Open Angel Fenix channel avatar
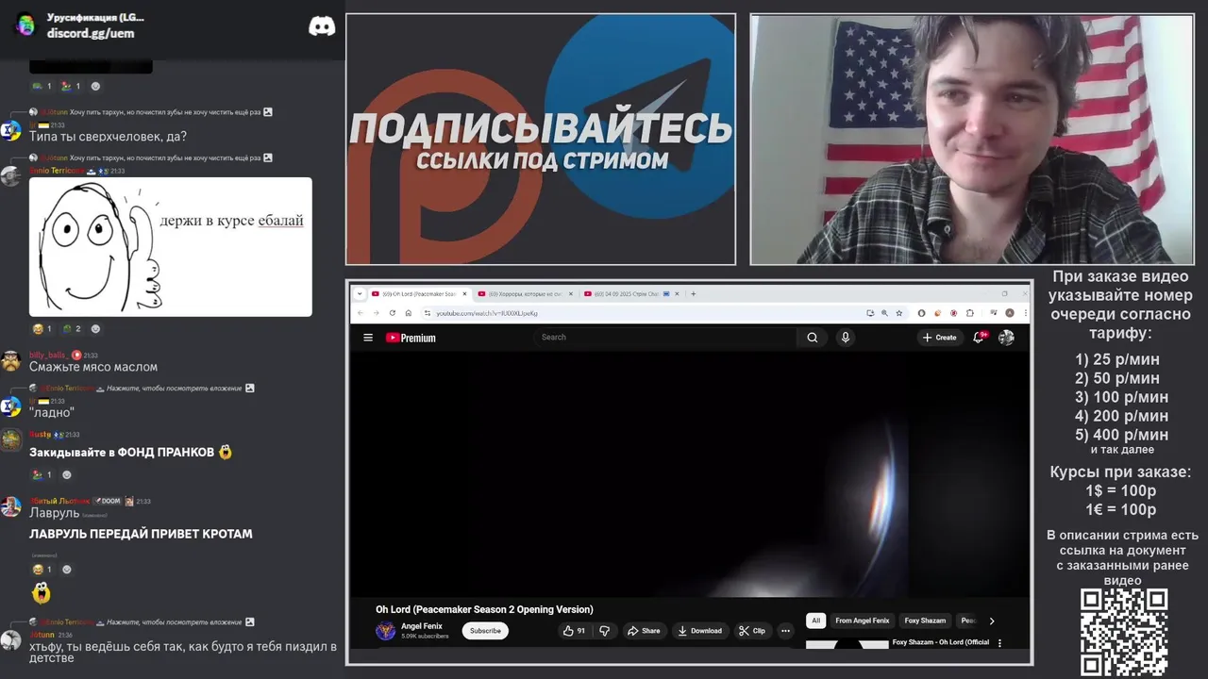1208x679 pixels. (385, 631)
